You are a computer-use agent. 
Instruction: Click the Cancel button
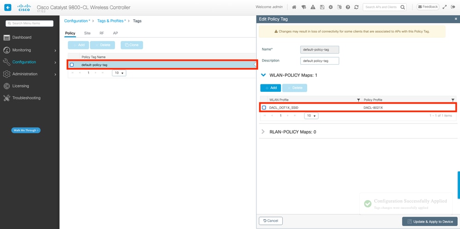(270, 221)
